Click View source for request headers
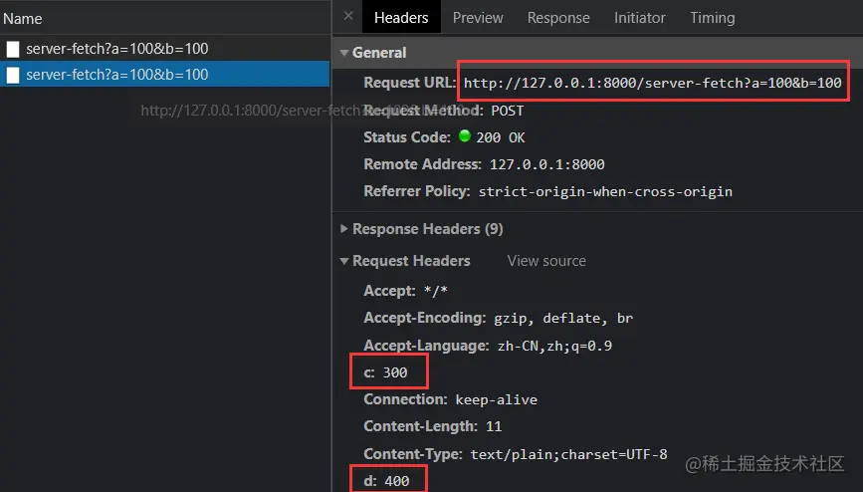This screenshot has height=492, width=863. (x=546, y=261)
